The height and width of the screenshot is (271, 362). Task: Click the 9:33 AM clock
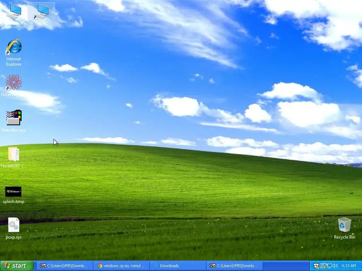click(349, 266)
